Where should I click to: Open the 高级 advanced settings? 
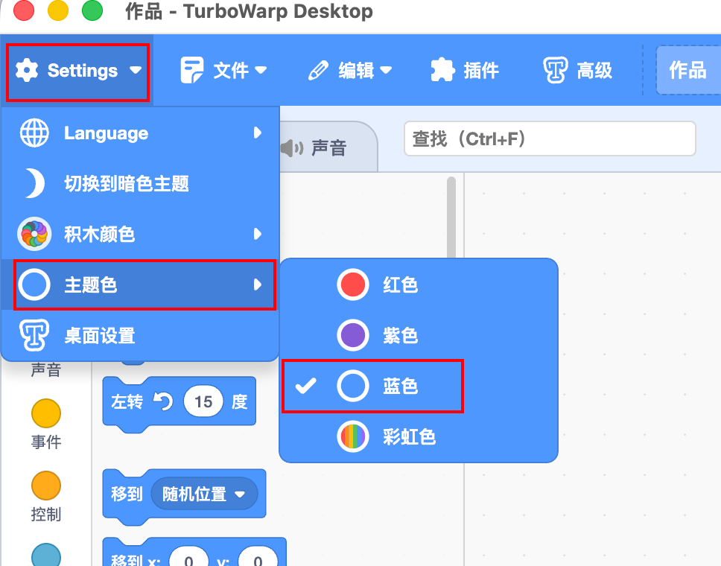[x=577, y=70]
